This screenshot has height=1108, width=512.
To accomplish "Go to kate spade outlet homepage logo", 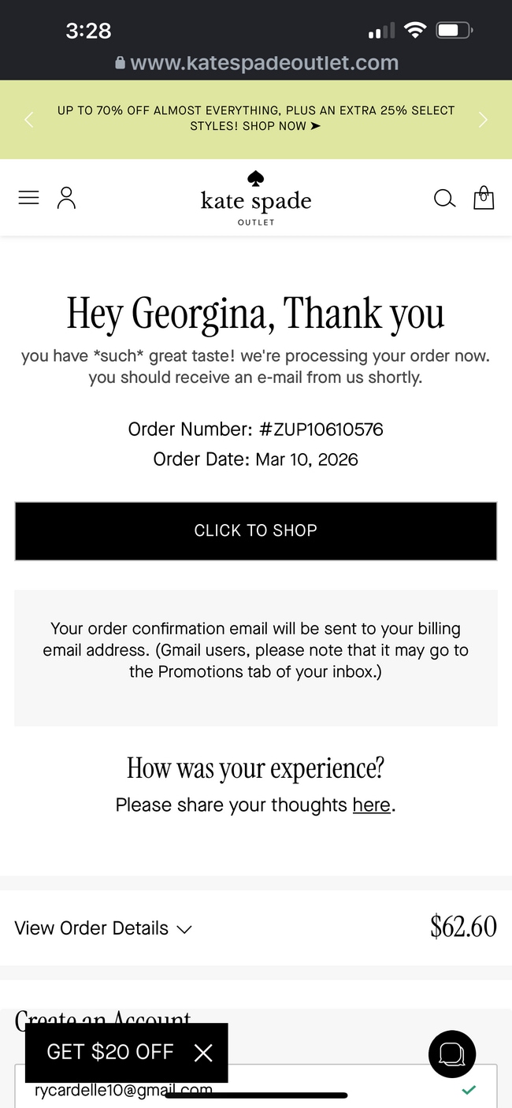I will click(x=256, y=199).
